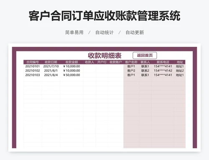Select the date cell 2021/8/1

pyautogui.click(x=51, y=71)
